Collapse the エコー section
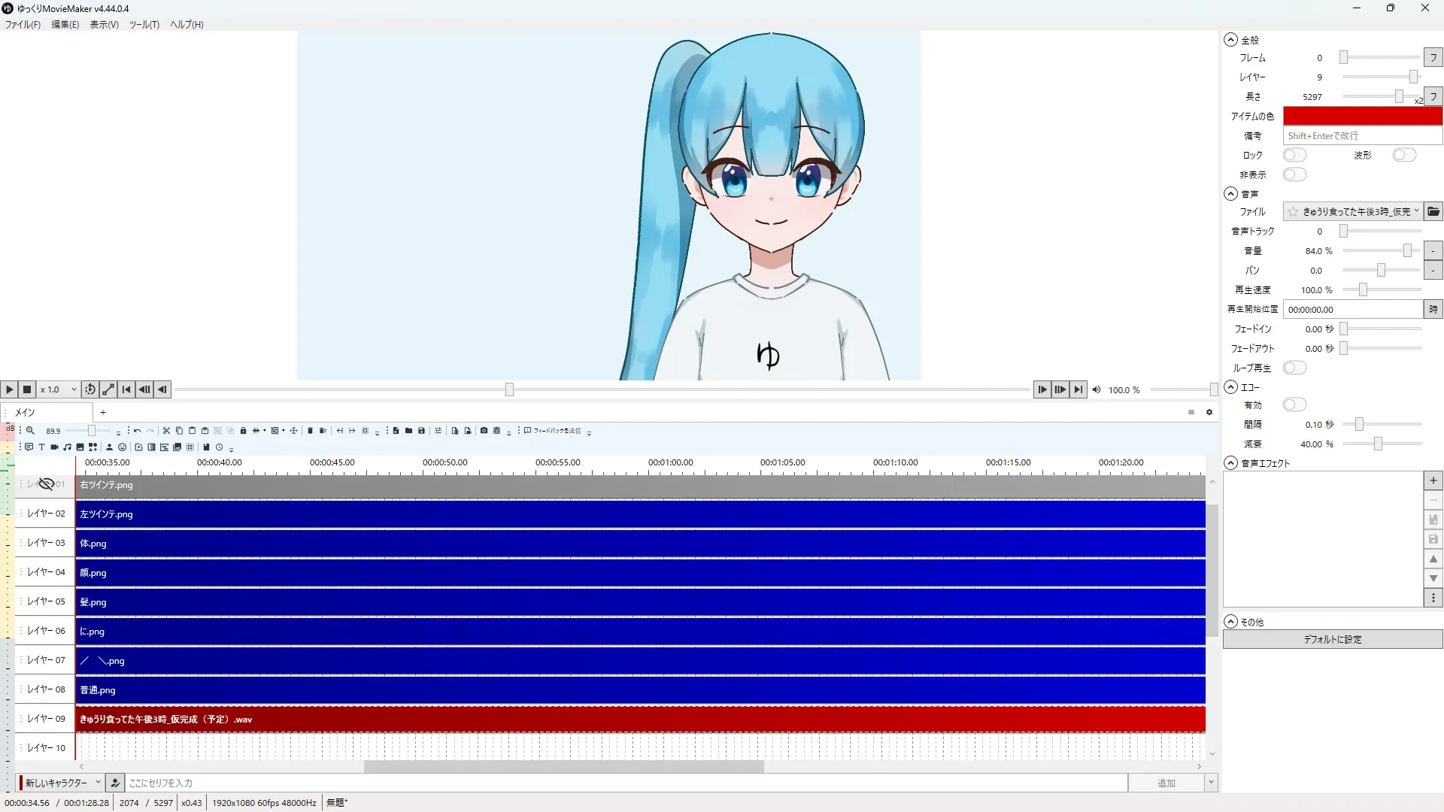 (x=1231, y=387)
